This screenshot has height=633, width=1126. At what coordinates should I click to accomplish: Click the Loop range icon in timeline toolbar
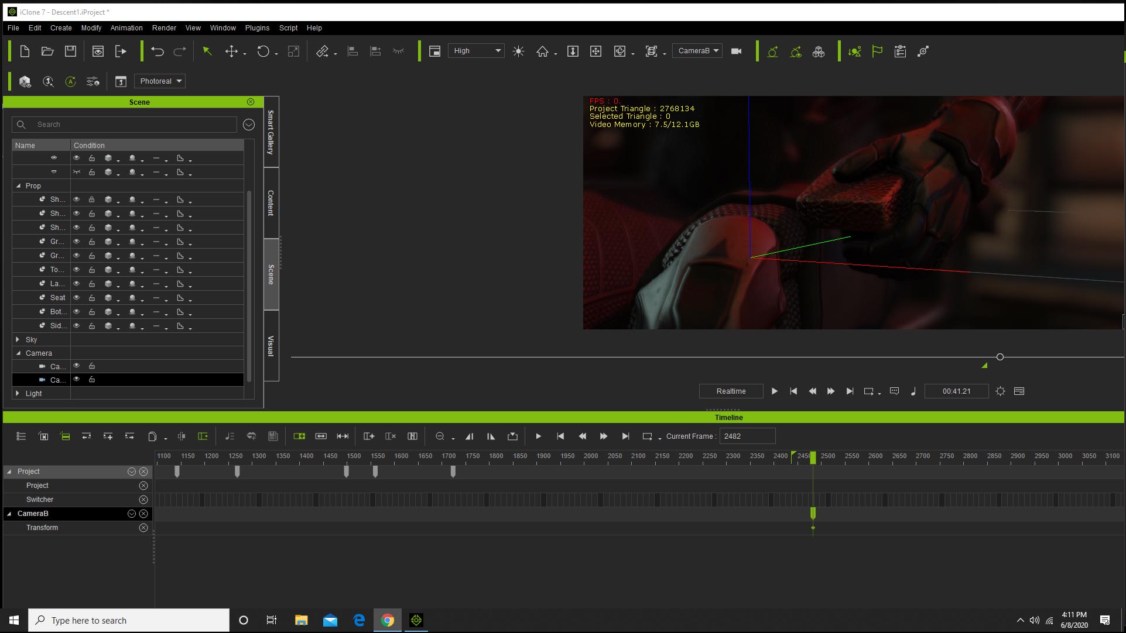pos(647,436)
